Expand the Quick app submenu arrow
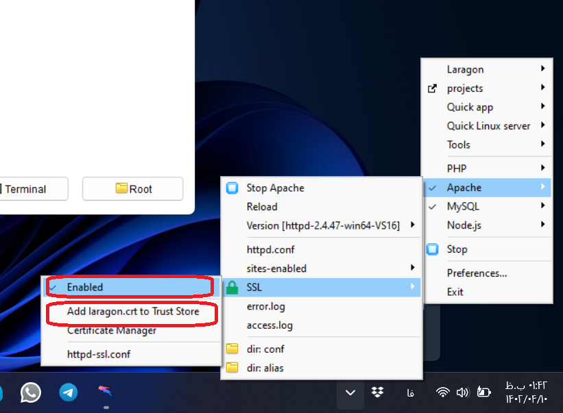Screen dimensions: 563x413 click(x=543, y=106)
